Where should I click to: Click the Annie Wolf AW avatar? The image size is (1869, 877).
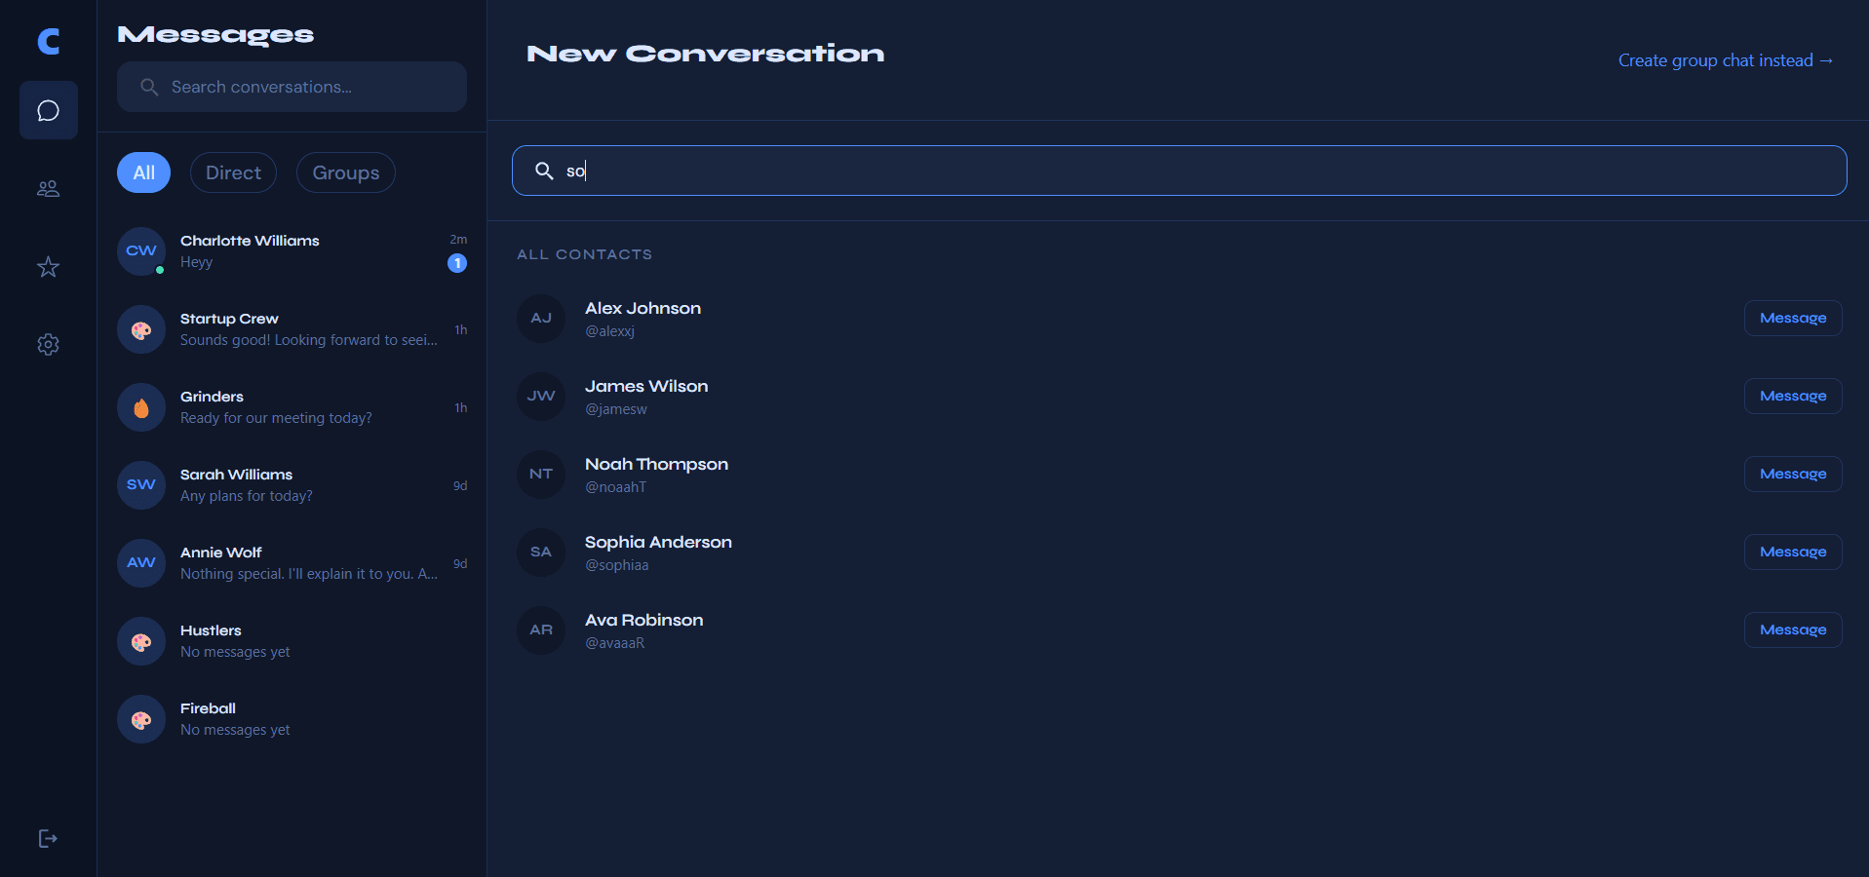point(141,563)
